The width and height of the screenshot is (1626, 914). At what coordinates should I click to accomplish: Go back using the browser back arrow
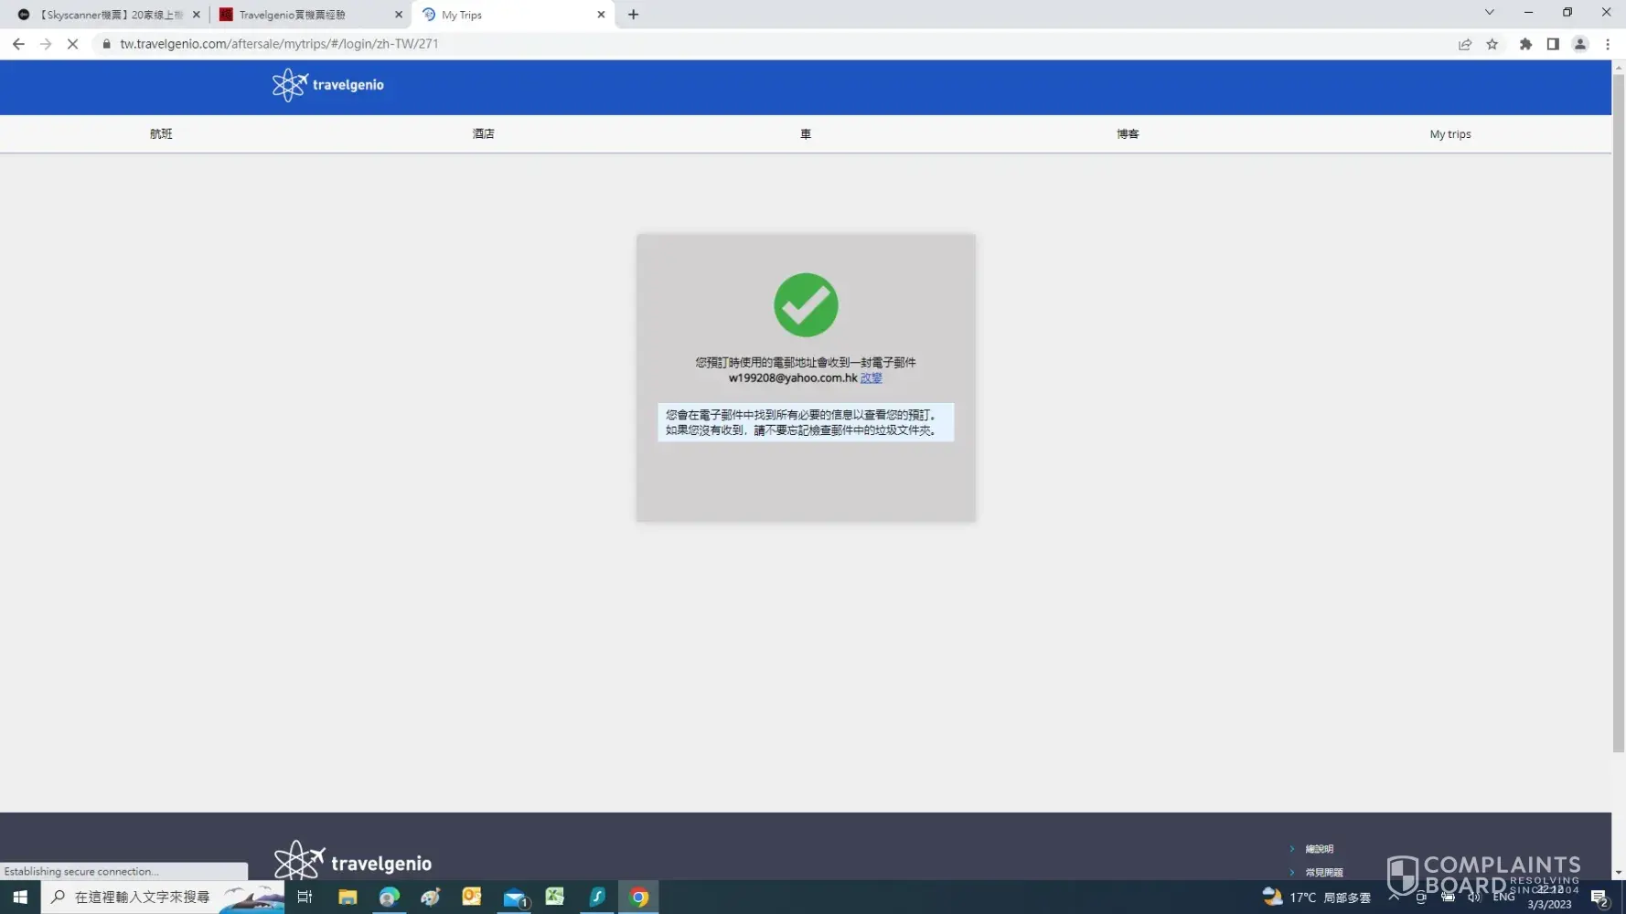tap(18, 44)
